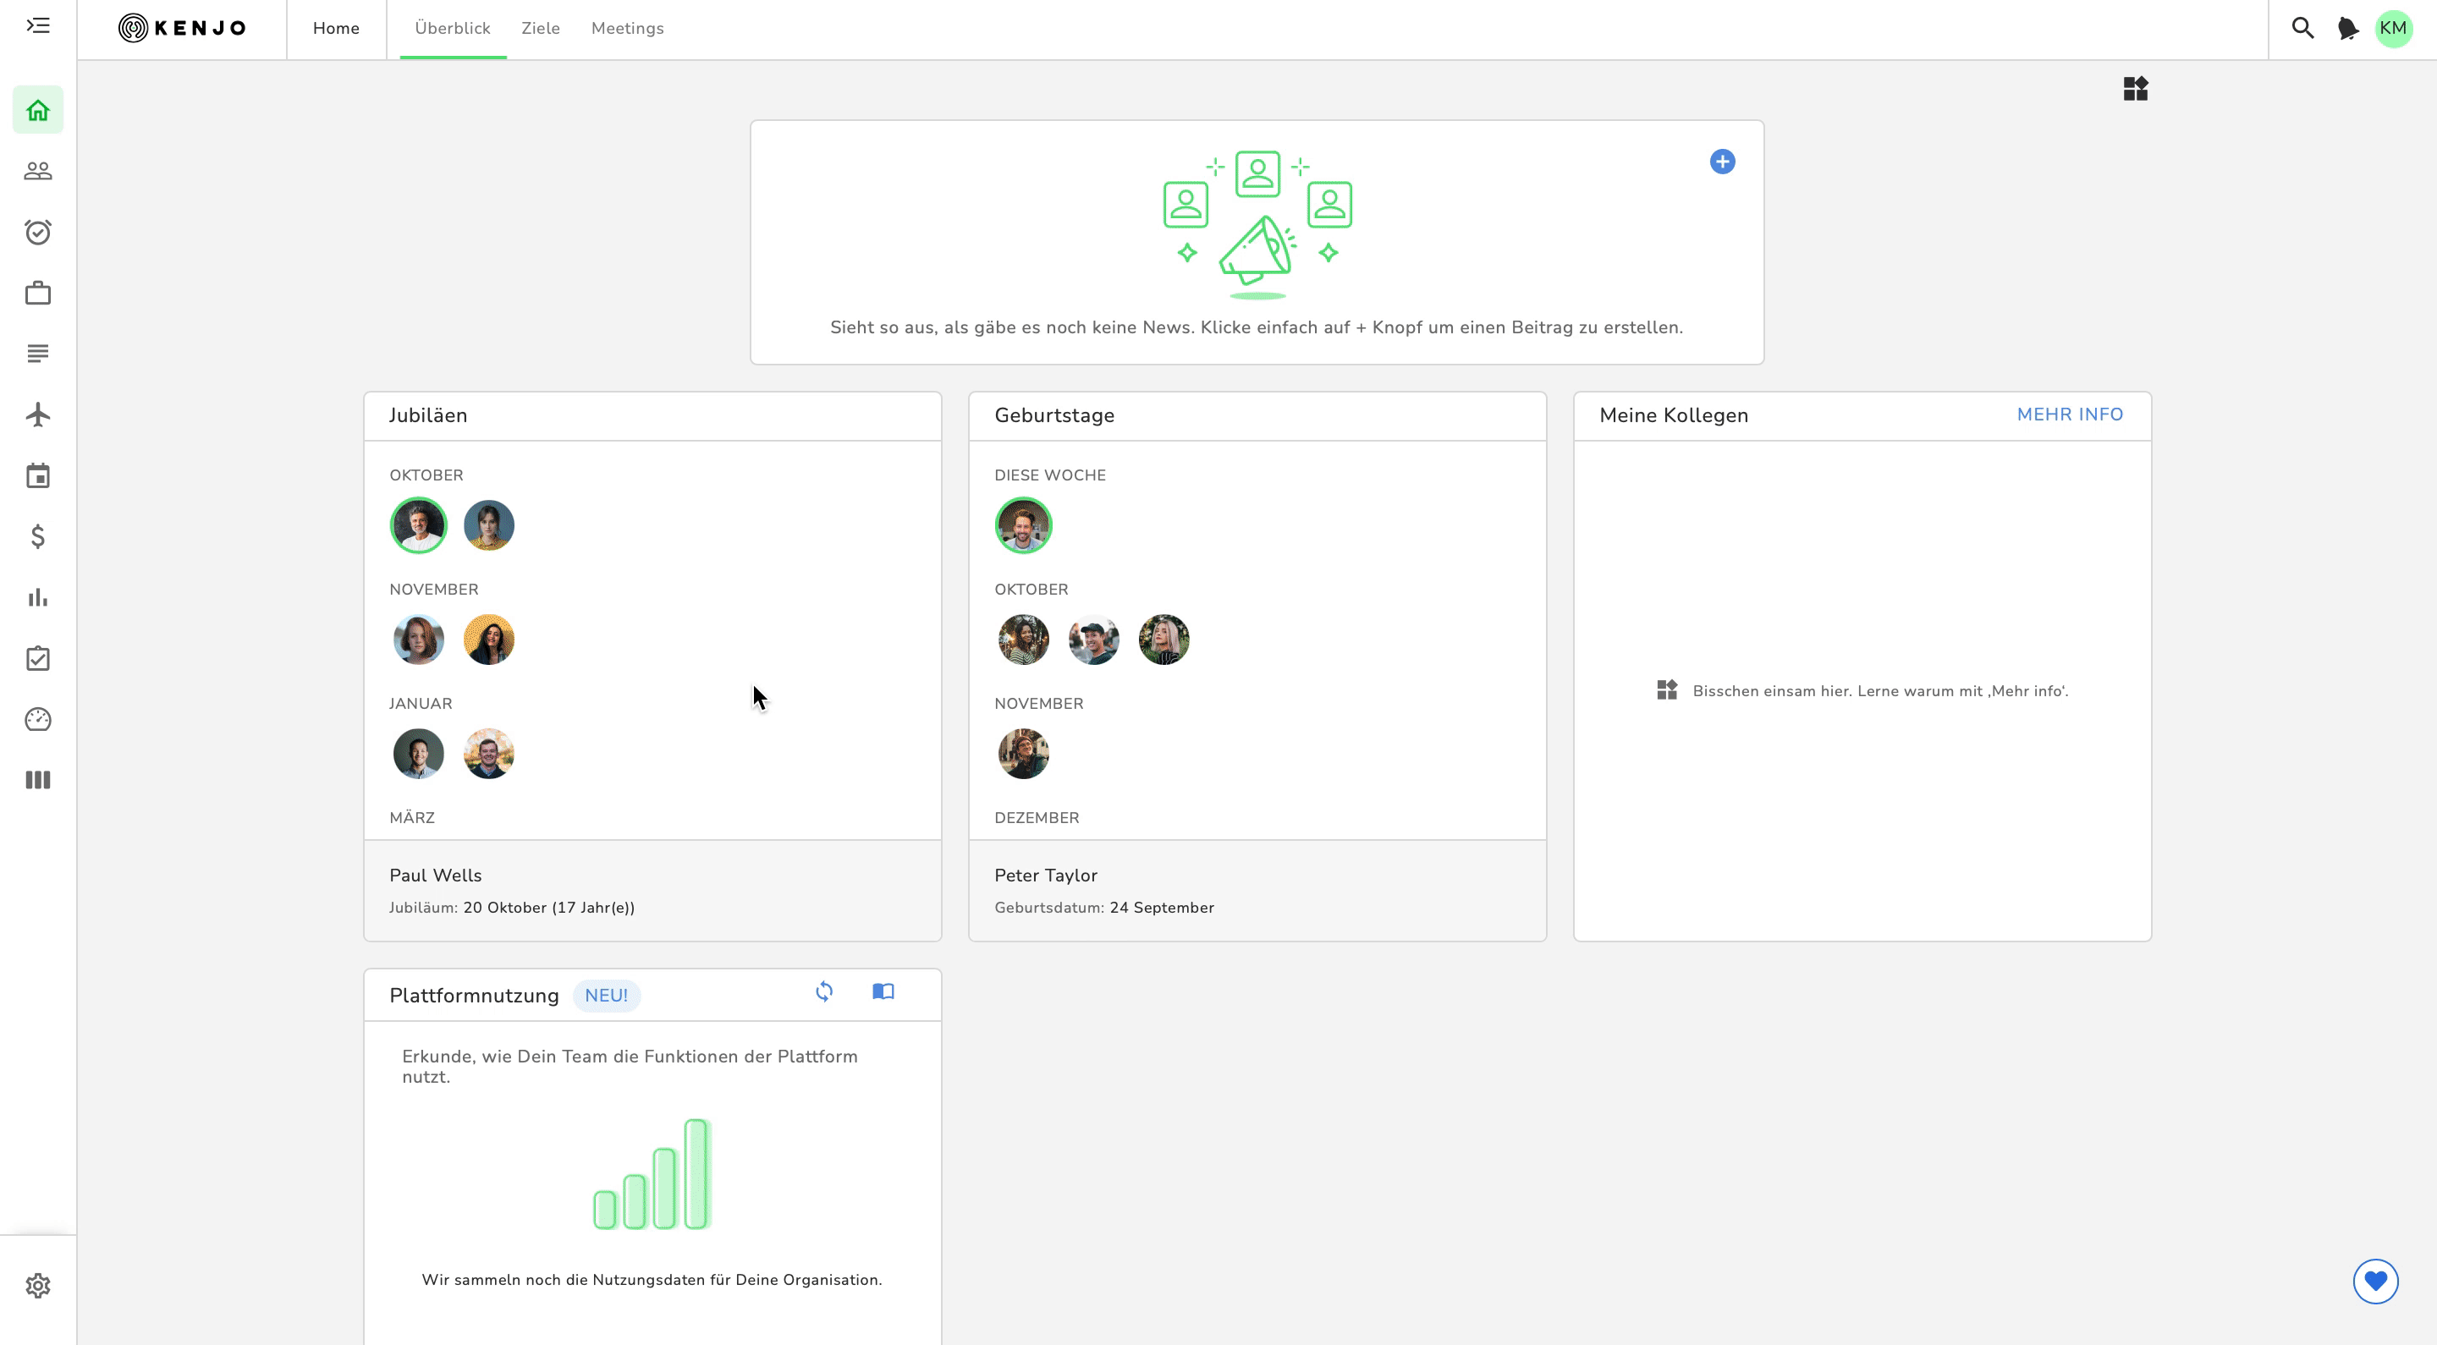
Task: Switch to the Meetings tab
Action: click(627, 29)
